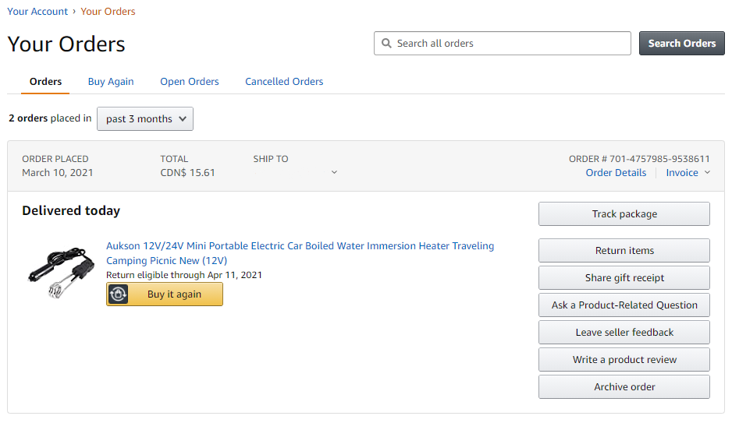Open the past 3 months dropdown
The image size is (732, 423).
pyautogui.click(x=145, y=119)
